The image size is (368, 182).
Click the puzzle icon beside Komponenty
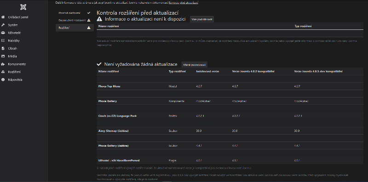click(3, 64)
